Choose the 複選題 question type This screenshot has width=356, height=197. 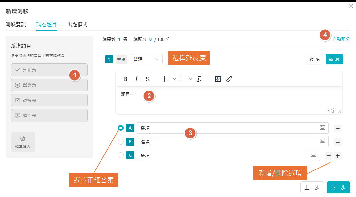49,100
